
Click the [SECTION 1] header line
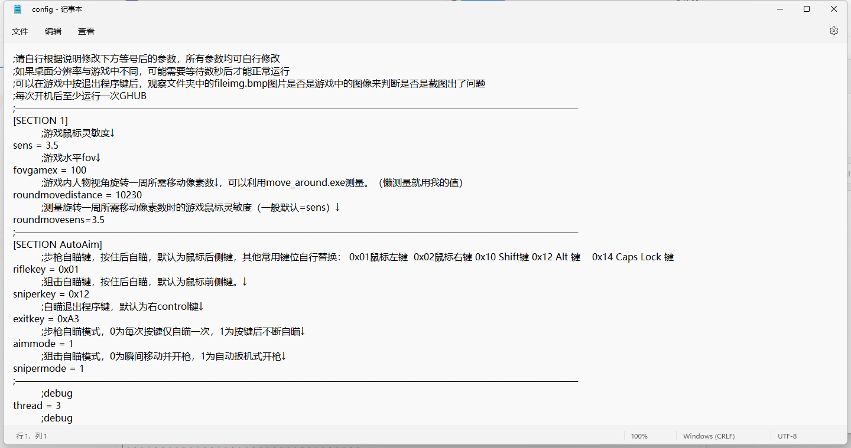[40, 120]
